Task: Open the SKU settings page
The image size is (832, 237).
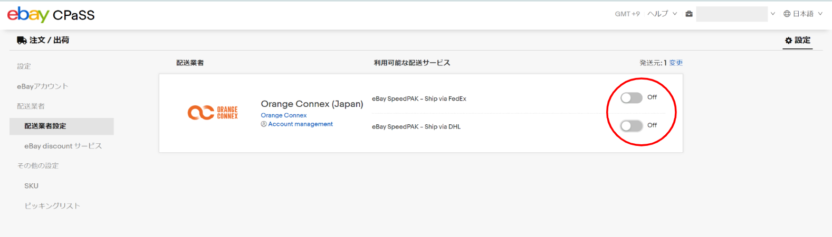Action: 31,186
